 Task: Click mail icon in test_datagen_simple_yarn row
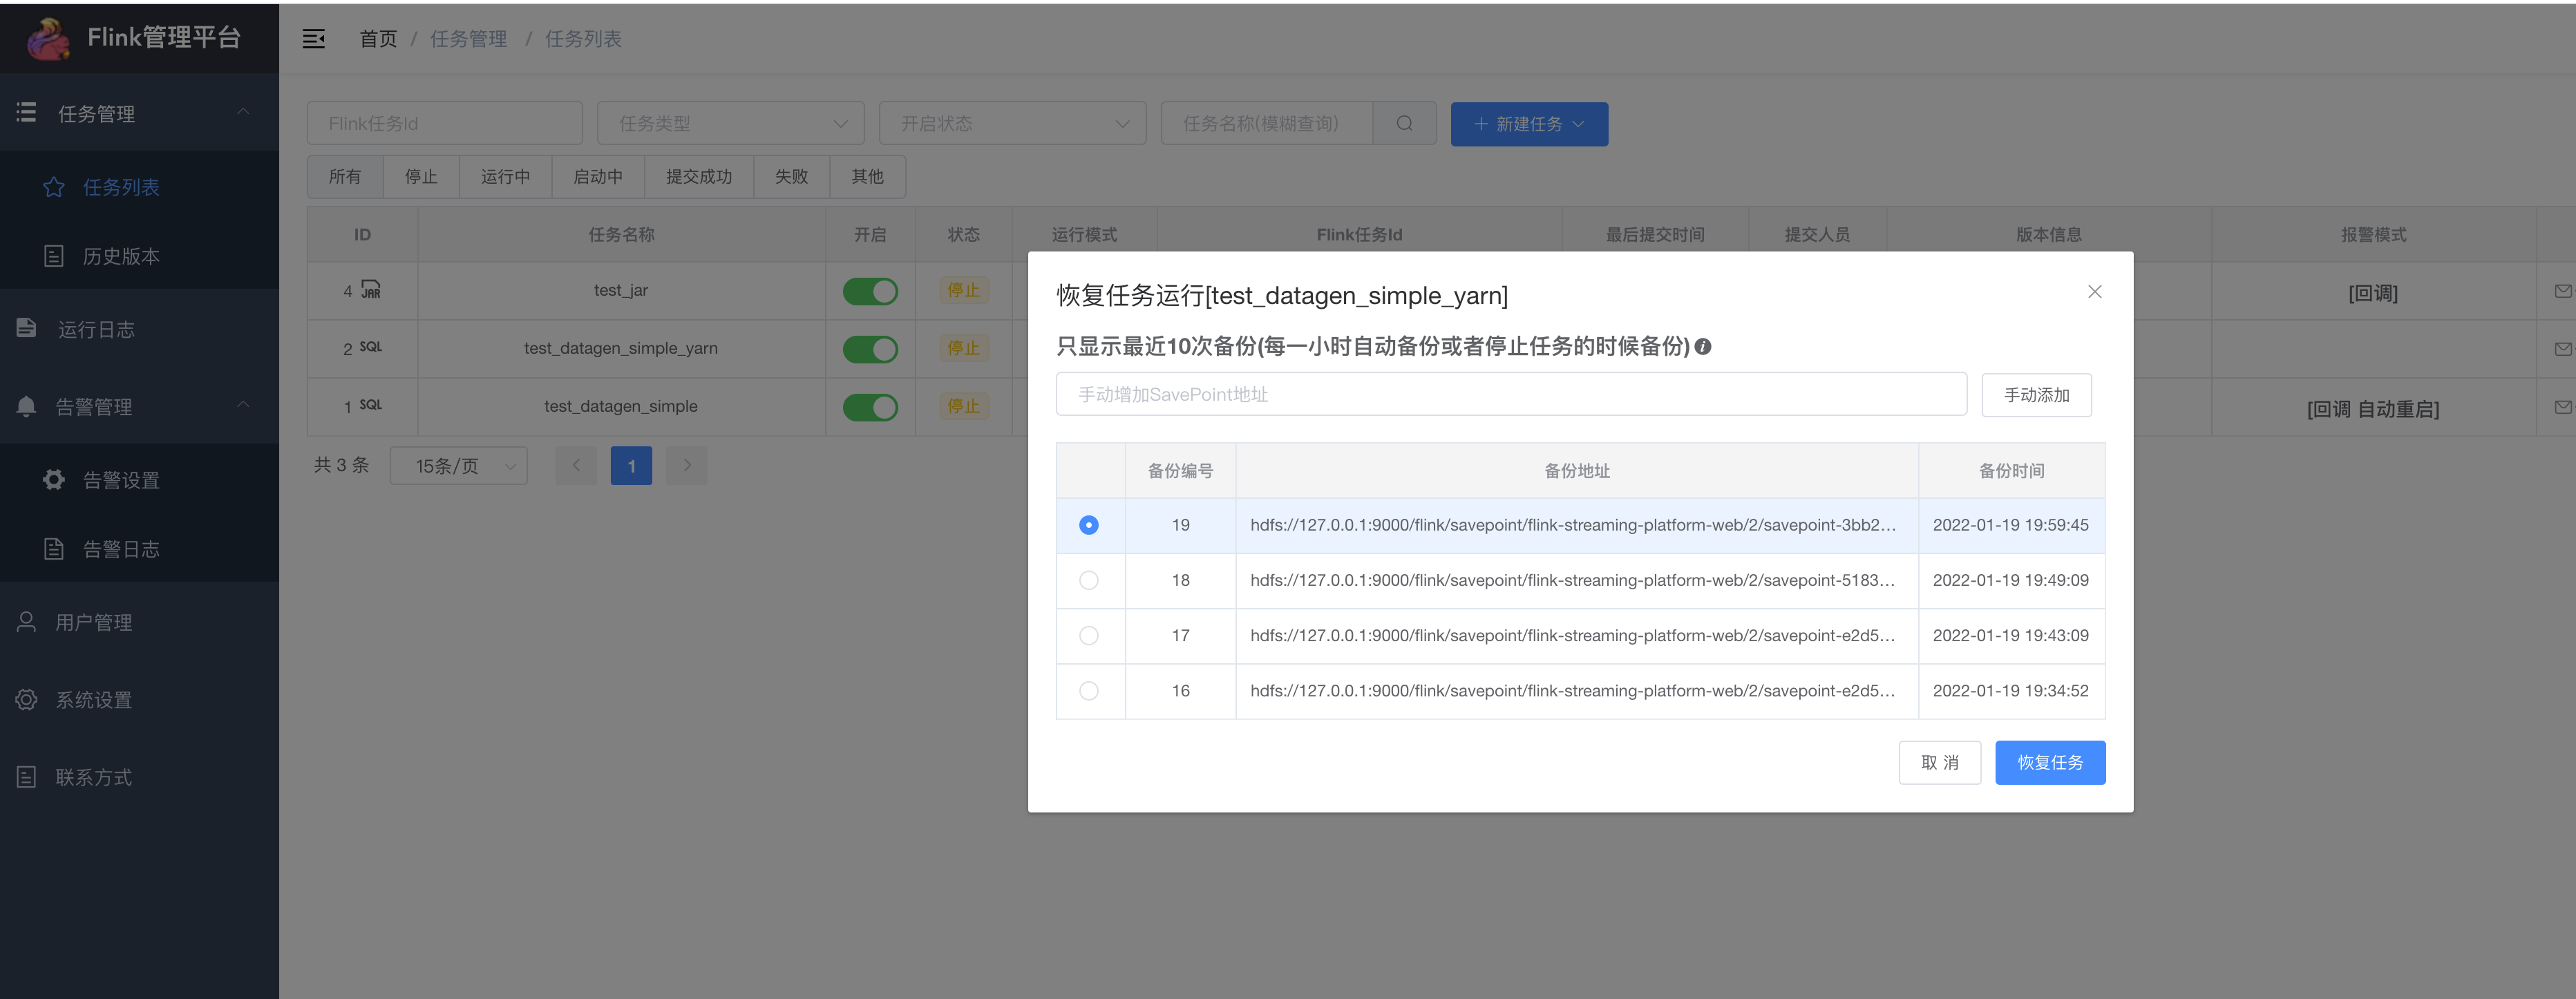click(2562, 349)
